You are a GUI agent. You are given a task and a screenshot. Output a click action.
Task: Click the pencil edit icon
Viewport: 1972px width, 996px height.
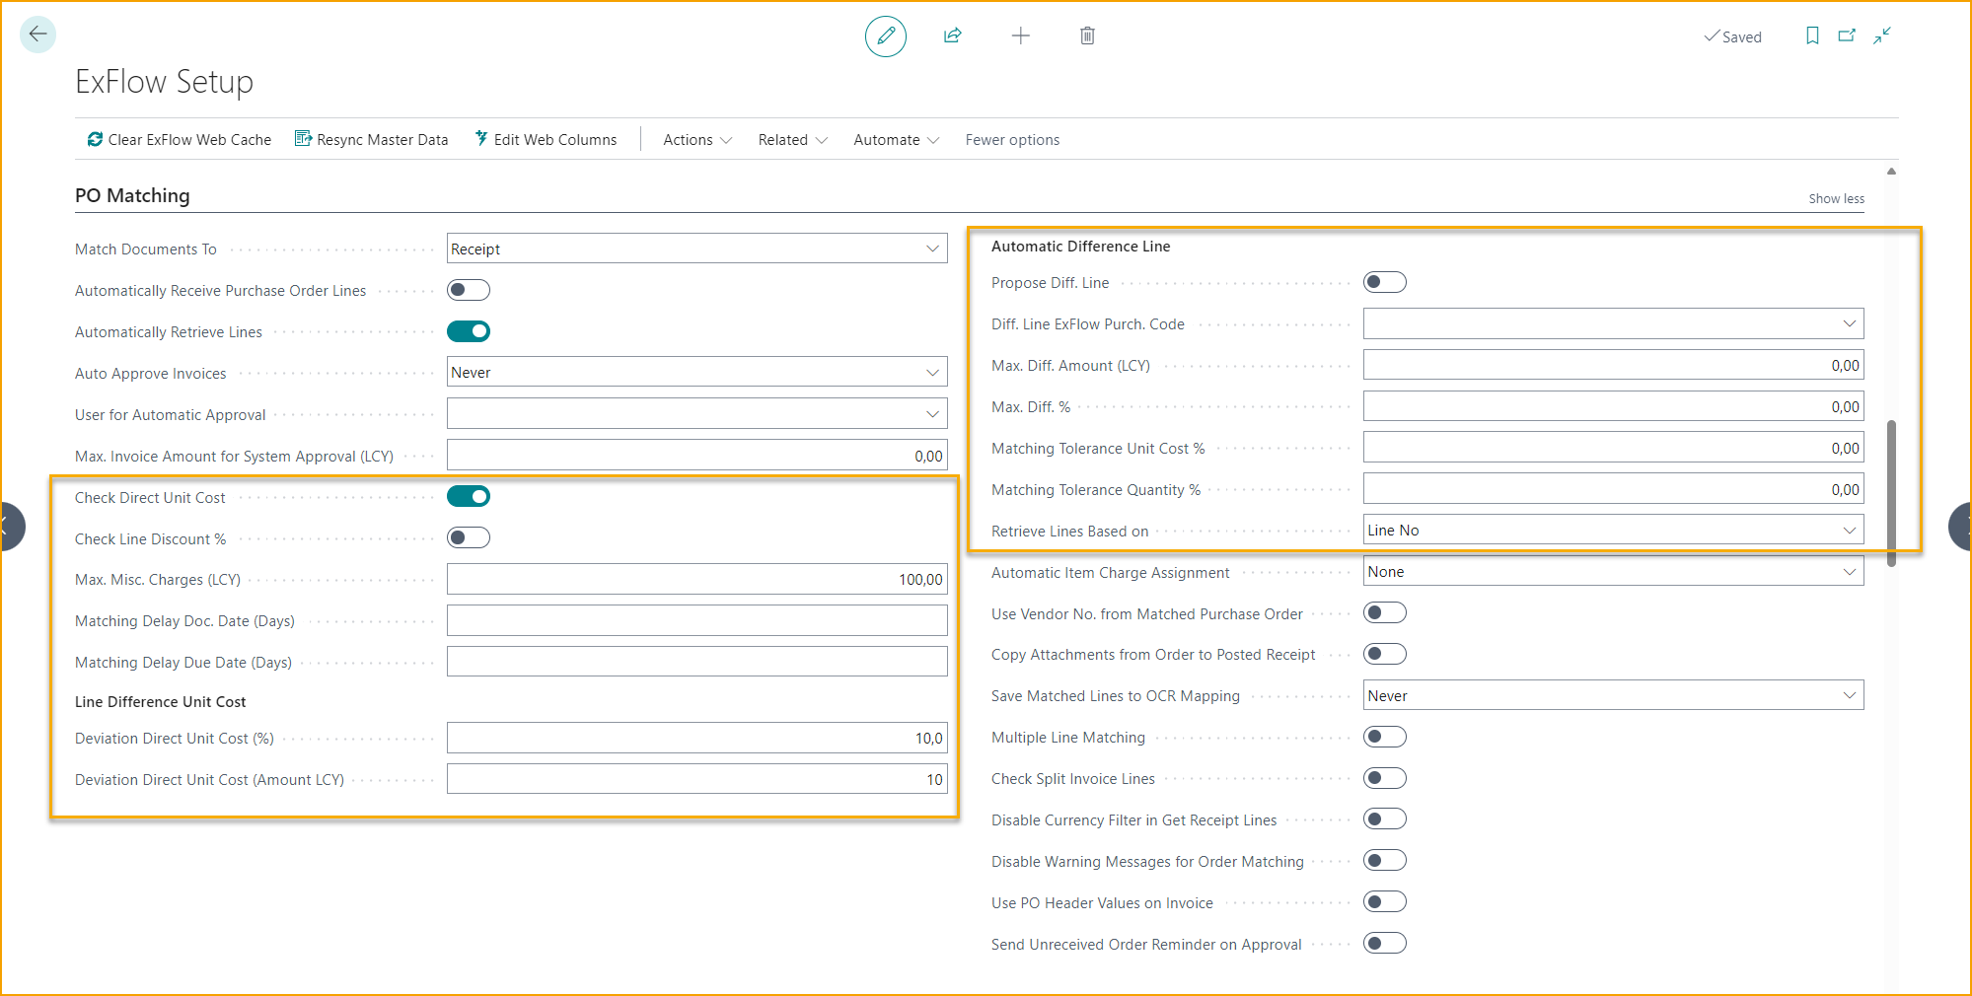tap(886, 36)
